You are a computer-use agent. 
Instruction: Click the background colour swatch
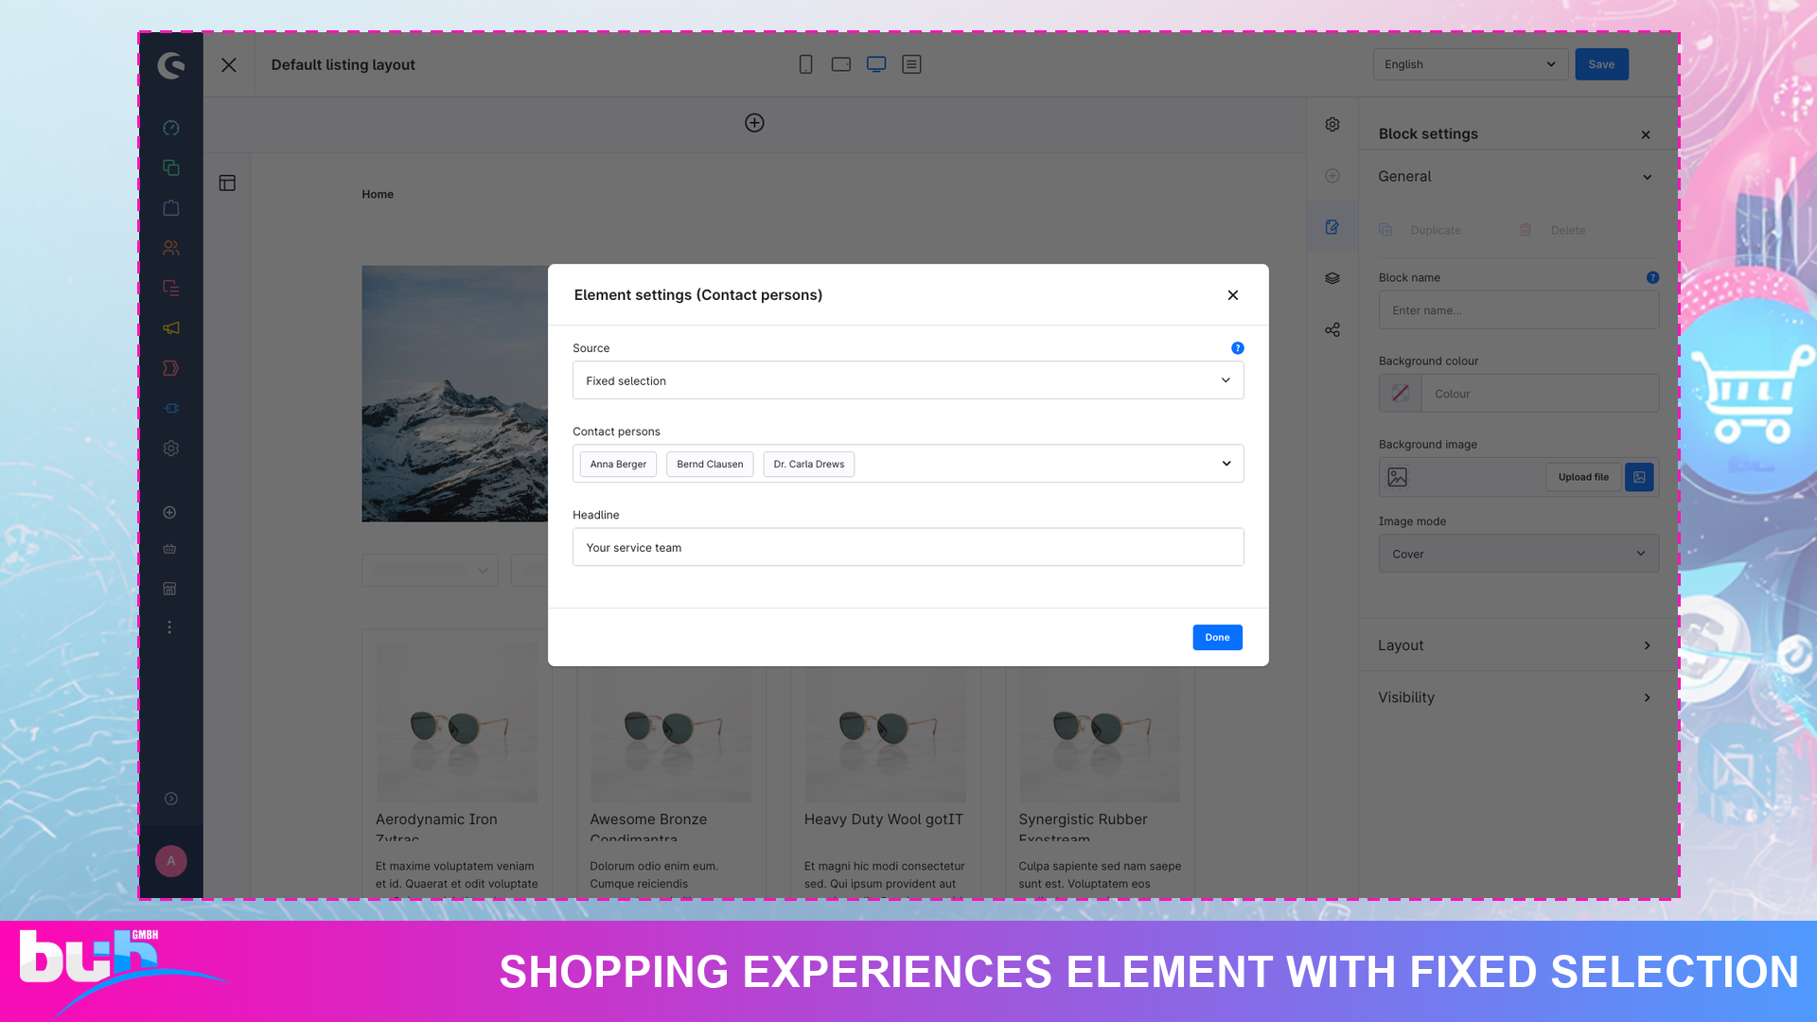1400,394
